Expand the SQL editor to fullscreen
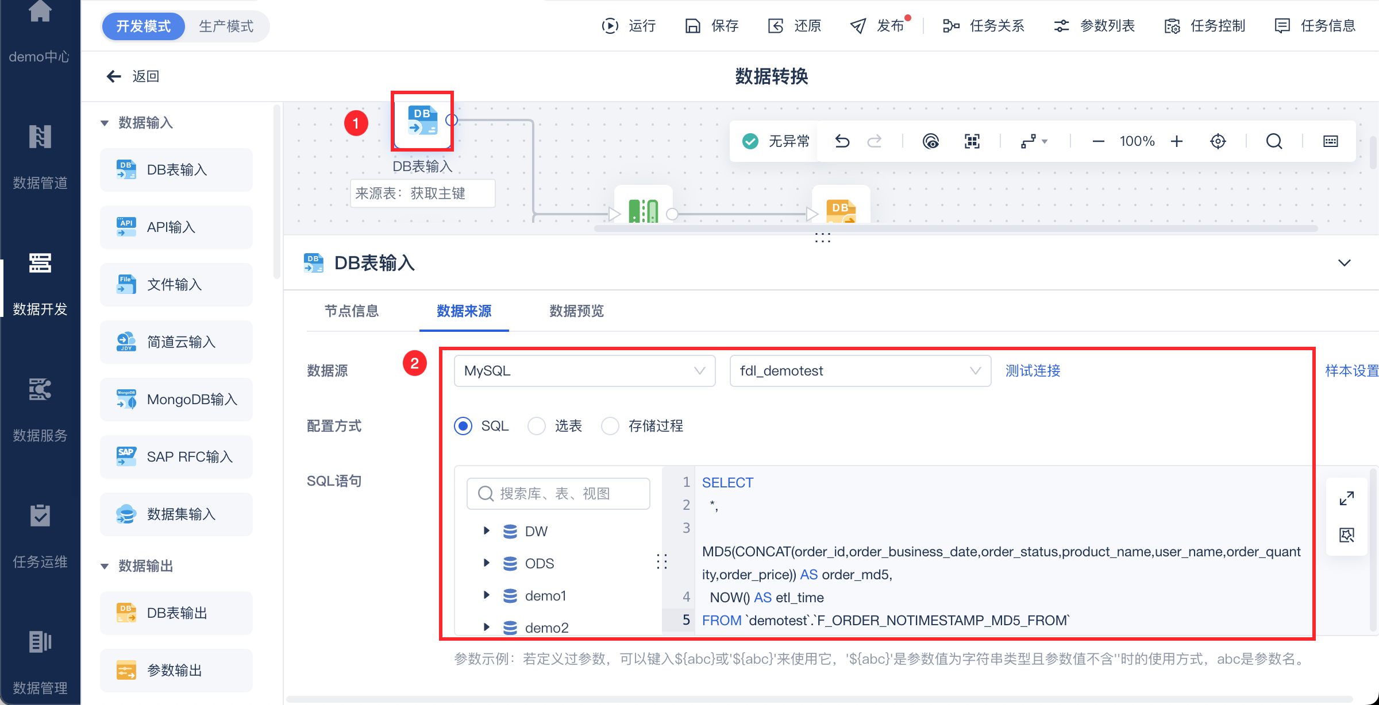 click(1346, 498)
